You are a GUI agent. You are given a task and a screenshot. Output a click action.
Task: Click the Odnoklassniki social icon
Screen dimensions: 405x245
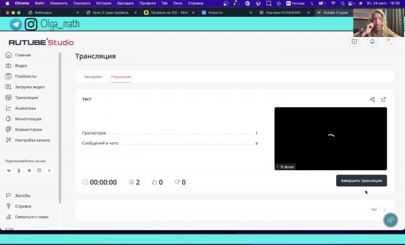tap(19, 170)
